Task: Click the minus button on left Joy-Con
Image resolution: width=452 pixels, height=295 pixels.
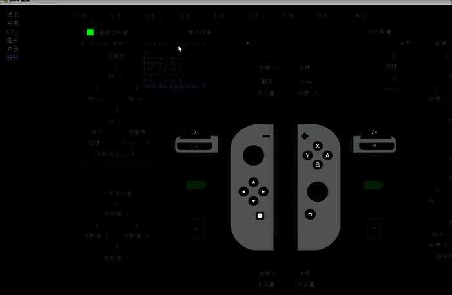Action: coord(266,136)
